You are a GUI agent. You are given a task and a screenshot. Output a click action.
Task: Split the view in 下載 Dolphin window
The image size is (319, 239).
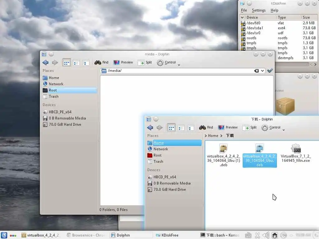tap(250, 127)
